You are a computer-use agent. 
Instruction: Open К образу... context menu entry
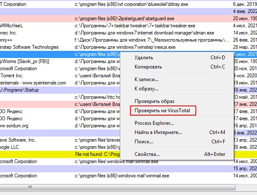(x=183, y=89)
